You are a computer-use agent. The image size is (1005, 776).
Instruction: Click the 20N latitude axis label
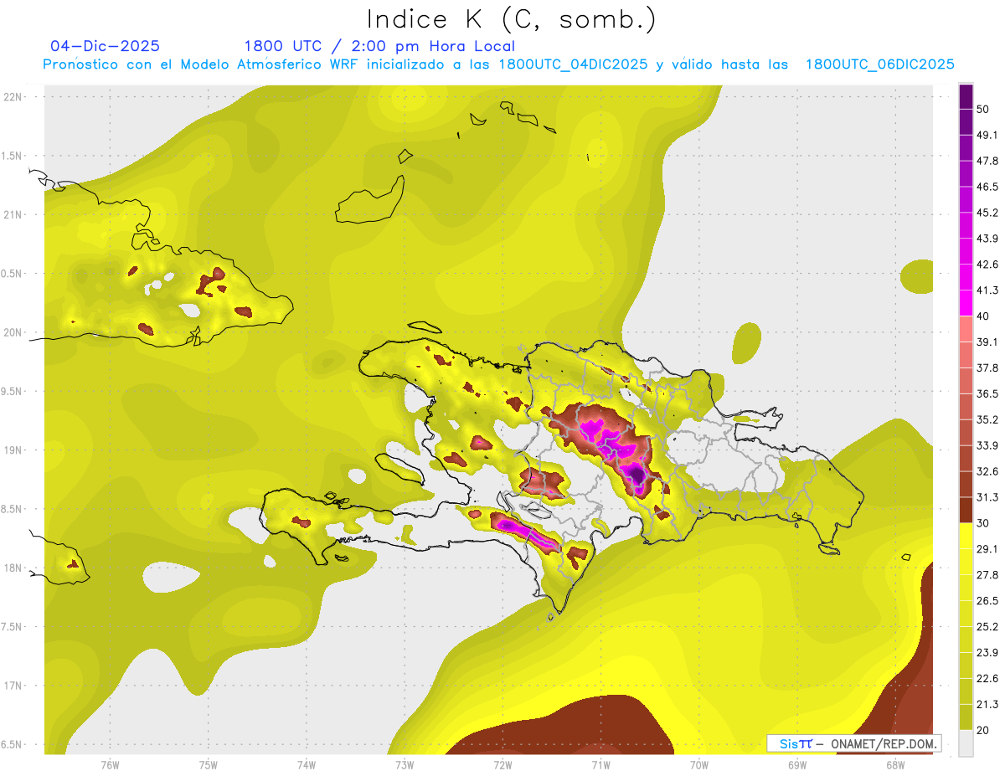click(x=13, y=332)
